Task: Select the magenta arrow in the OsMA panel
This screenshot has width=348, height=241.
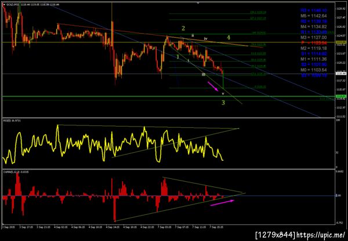Action: (x=222, y=203)
